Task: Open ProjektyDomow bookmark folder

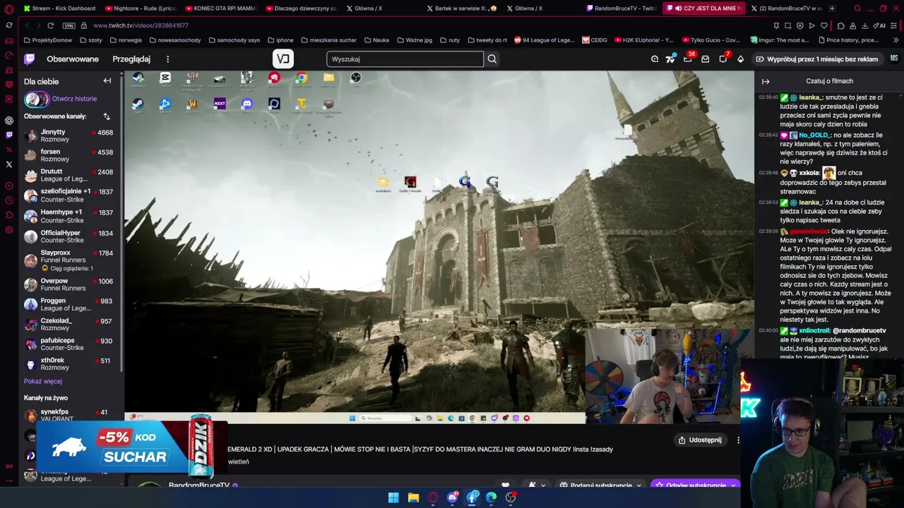Action: (47, 40)
